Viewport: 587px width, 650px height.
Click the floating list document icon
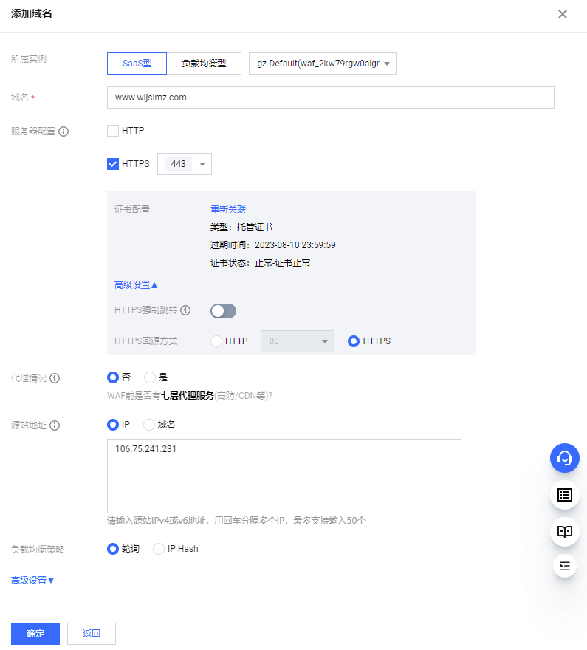[565, 495]
